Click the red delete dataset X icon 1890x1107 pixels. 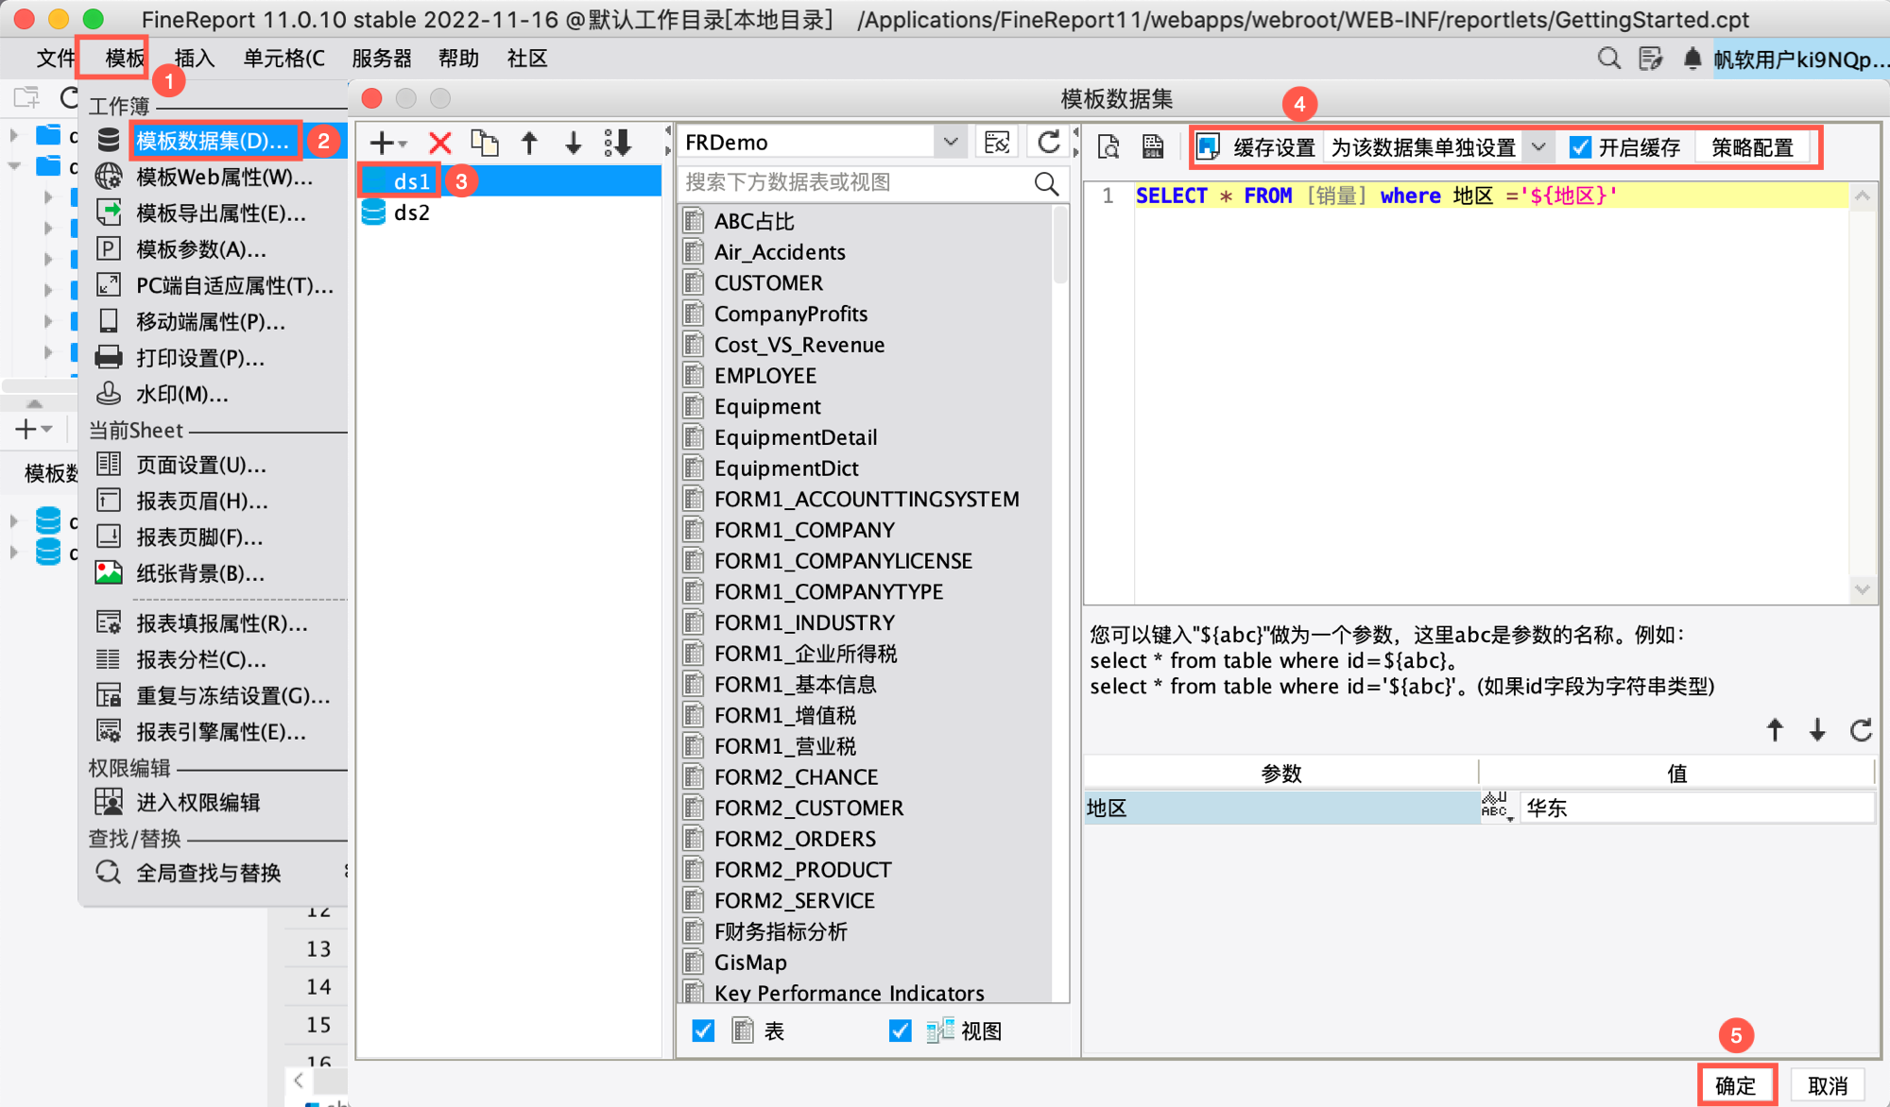click(x=439, y=143)
